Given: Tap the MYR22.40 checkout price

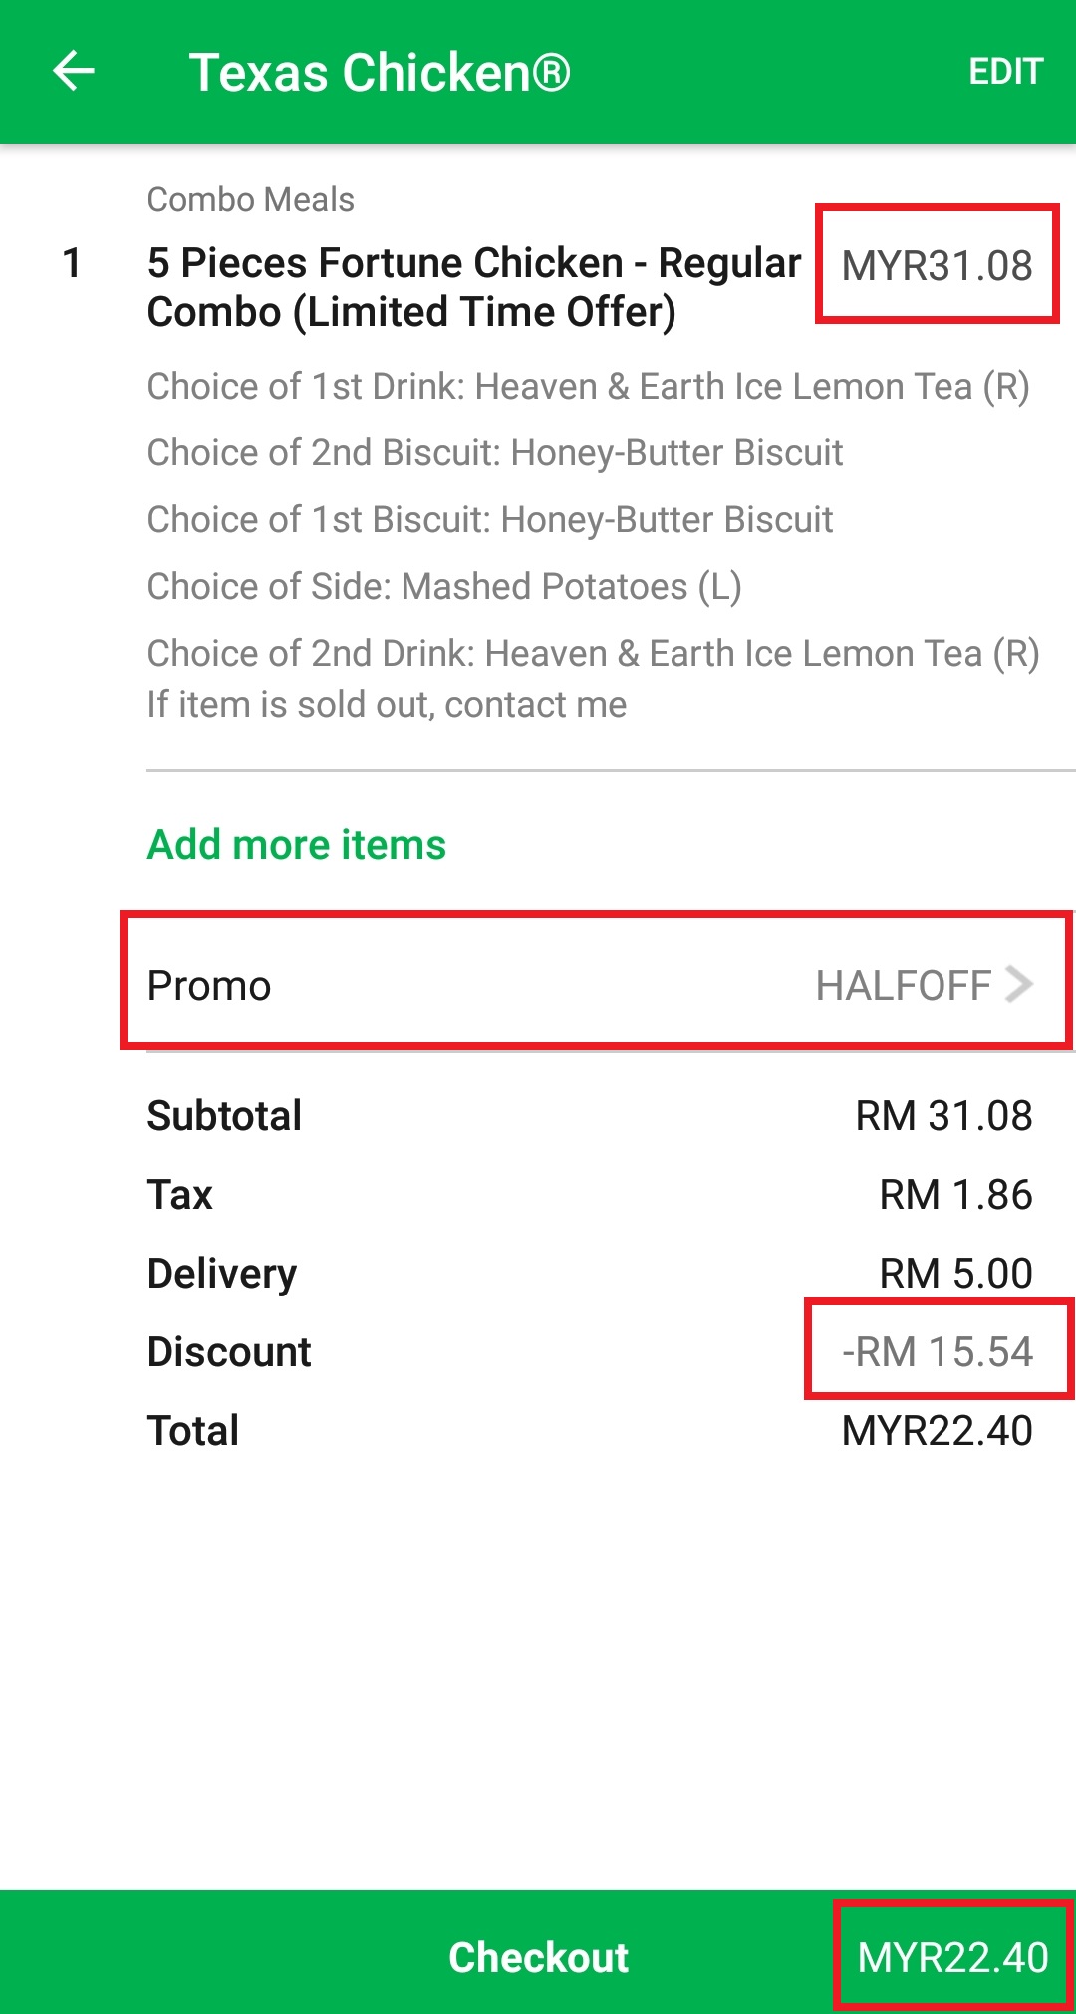Looking at the screenshot, I should click(x=952, y=1957).
